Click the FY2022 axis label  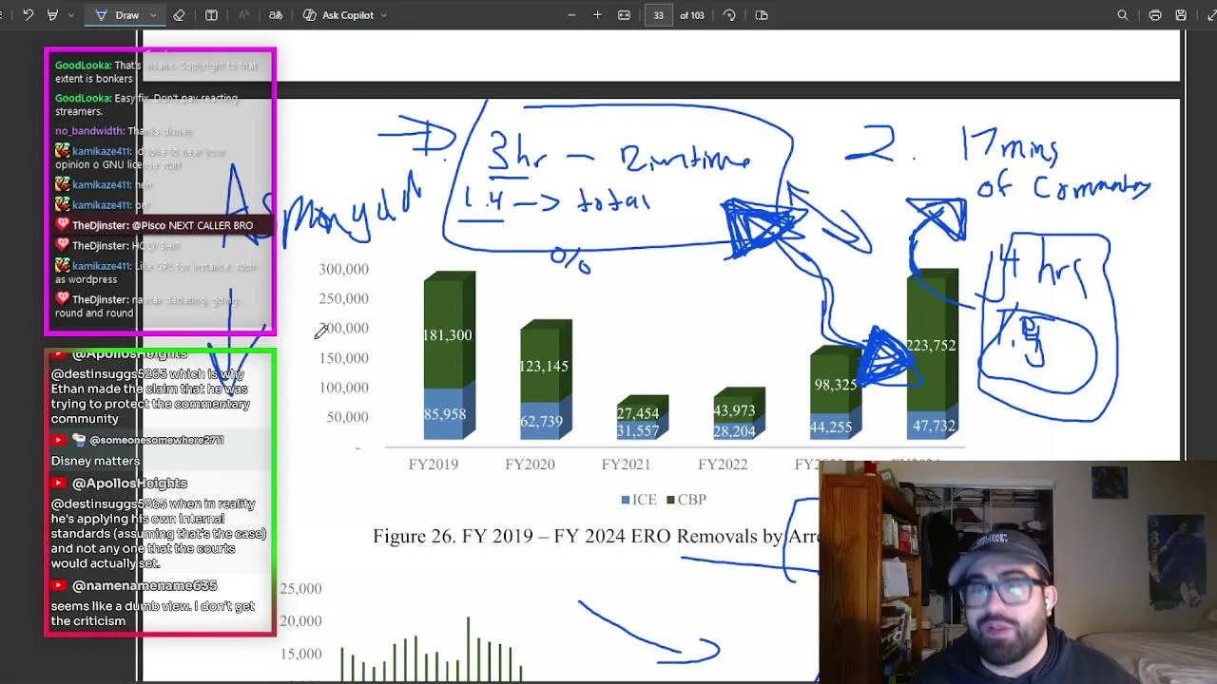pos(723,465)
